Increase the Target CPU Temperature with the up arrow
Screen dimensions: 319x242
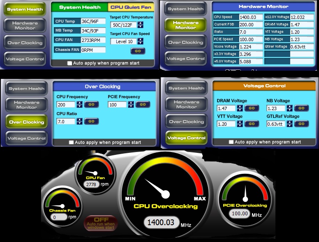click(x=140, y=23)
